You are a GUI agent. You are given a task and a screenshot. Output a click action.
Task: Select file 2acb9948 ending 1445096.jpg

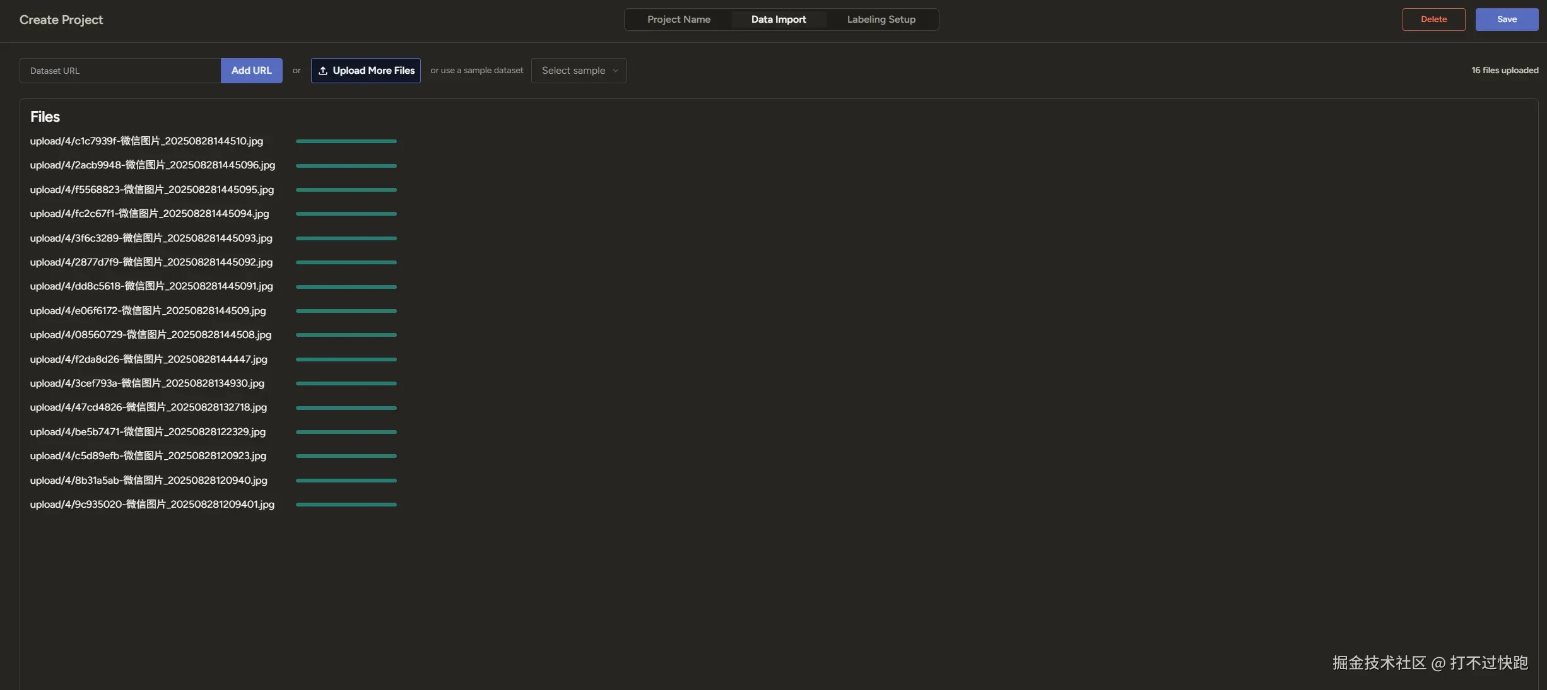(x=153, y=165)
